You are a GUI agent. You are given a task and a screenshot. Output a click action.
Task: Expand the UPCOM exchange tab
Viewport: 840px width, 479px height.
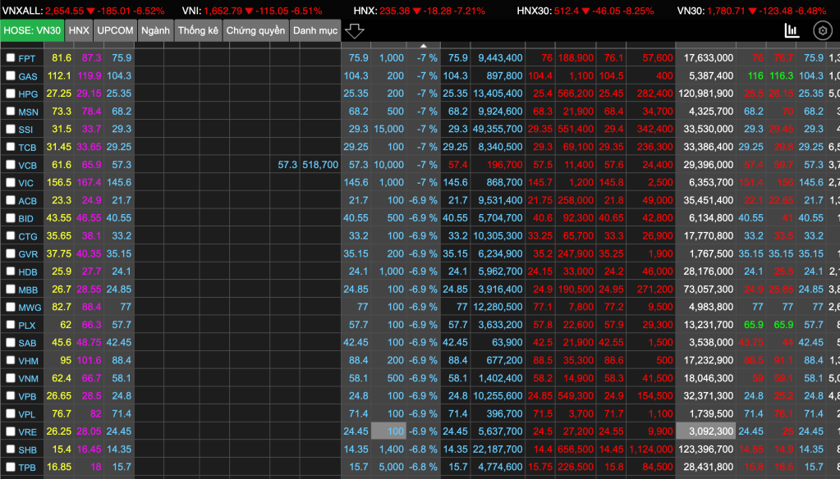pos(114,30)
